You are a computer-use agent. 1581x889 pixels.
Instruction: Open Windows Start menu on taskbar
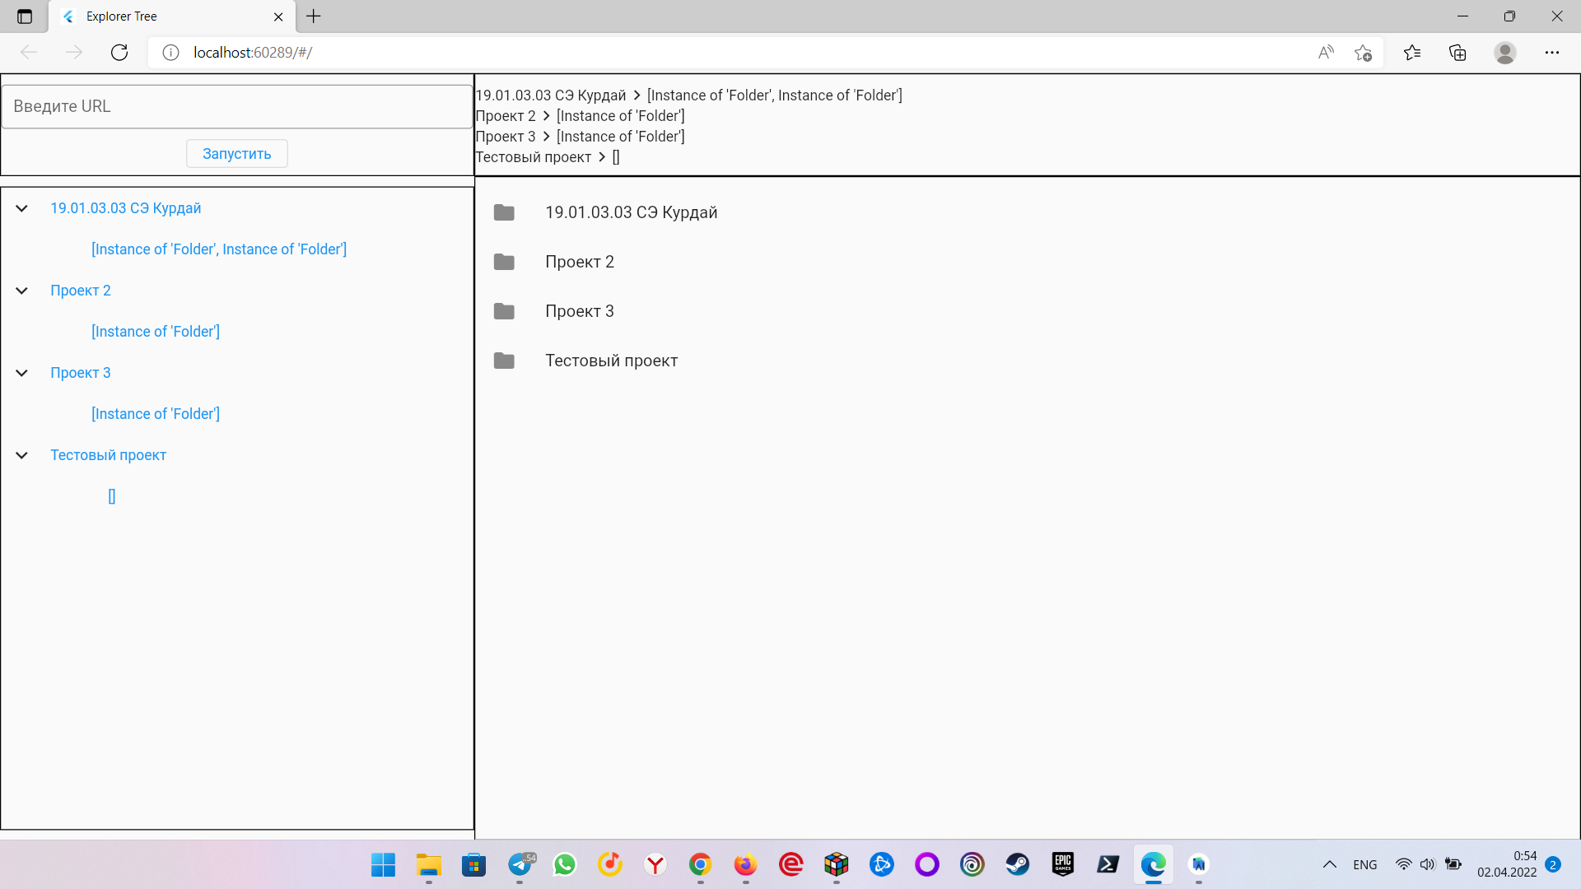[x=383, y=864]
